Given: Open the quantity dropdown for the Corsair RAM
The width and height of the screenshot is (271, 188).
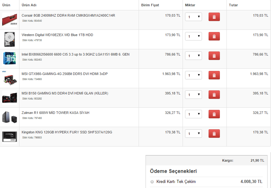Looking at the screenshot, I should (x=194, y=17).
